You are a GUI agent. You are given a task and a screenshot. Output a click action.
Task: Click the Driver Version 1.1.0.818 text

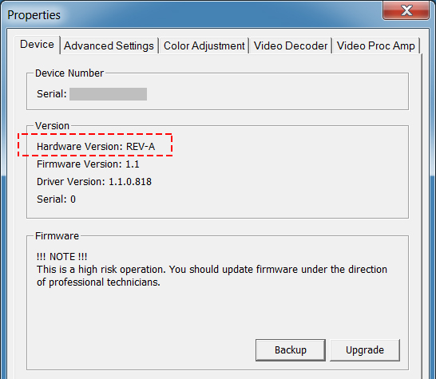point(94,182)
